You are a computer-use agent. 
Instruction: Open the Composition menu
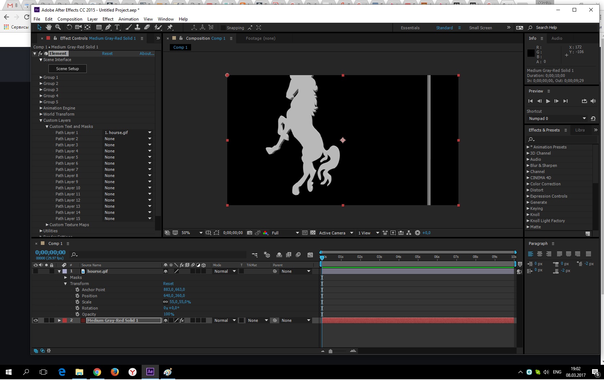(70, 19)
